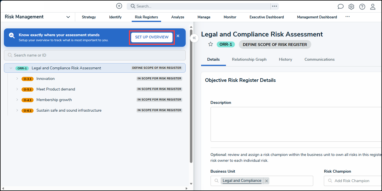
Task: Click the Search name or ID field
Action: tap(95, 55)
